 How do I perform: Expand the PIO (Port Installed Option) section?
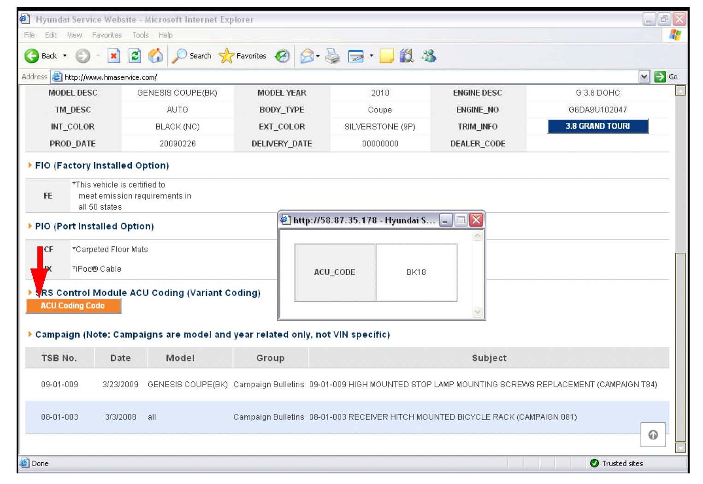94,226
